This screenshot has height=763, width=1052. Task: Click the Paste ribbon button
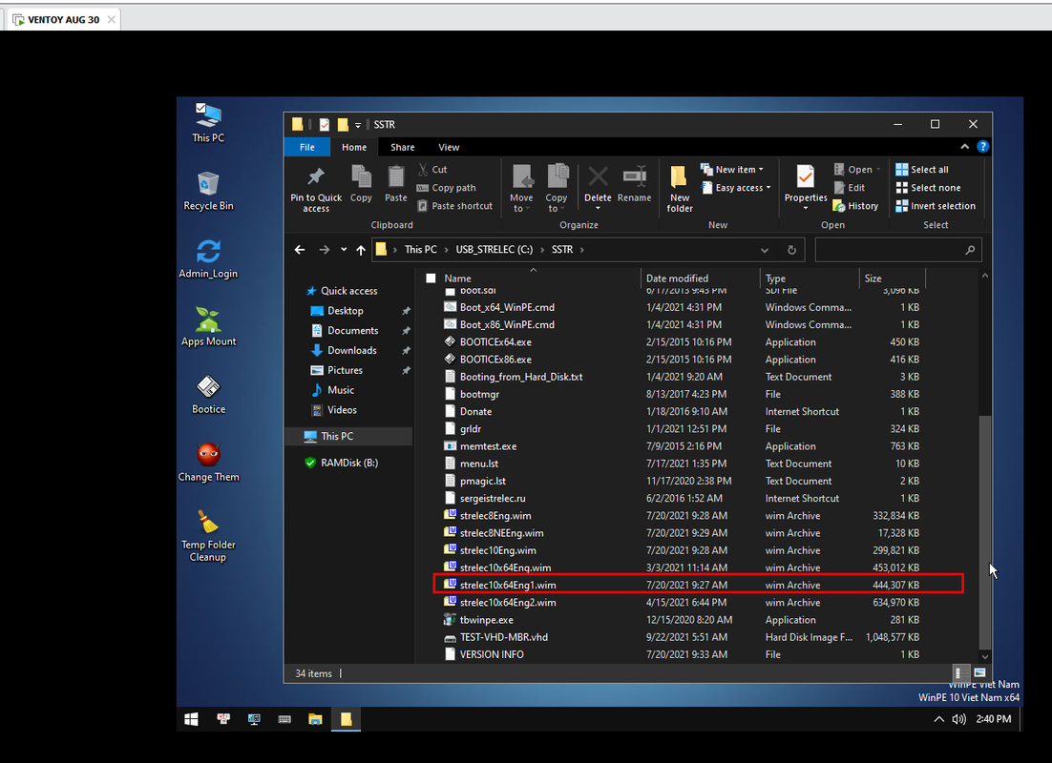(396, 184)
